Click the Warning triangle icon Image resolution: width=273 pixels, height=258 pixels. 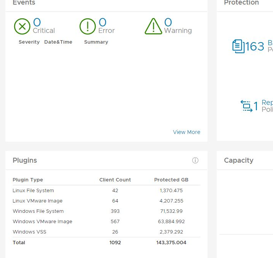tap(154, 26)
